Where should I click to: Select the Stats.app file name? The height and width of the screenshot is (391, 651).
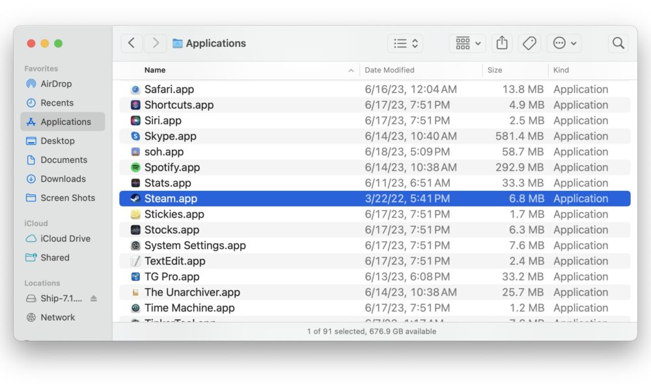(168, 183)
